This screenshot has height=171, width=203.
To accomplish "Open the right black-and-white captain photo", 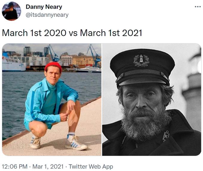I will 151,99.
